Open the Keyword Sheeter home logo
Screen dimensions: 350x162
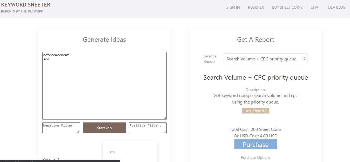26,5
